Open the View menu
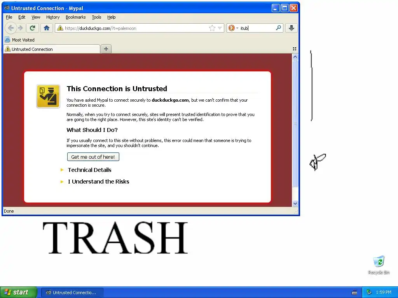398x298 pixels. 36,17
